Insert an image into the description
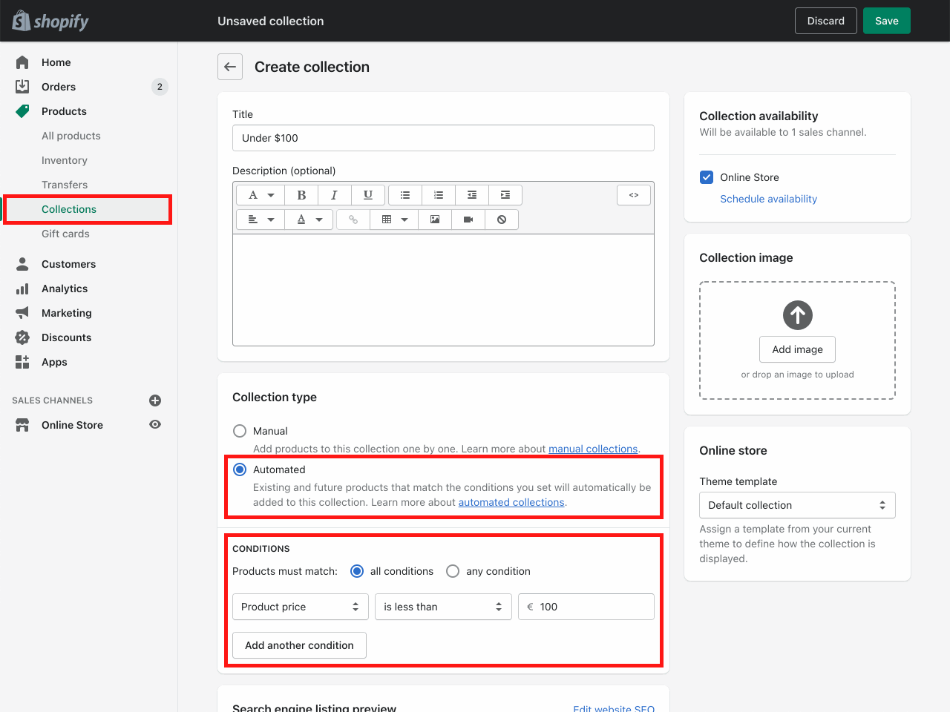The image size is (950, 712). [434, 219]
